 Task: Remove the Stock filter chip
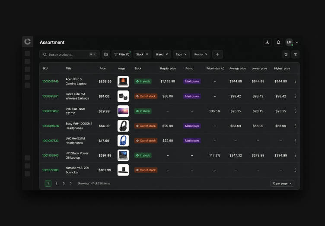(x=147, y=54)
